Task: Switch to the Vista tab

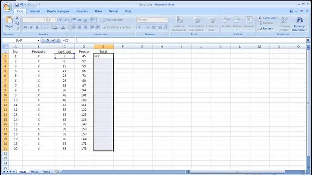Action: point(128,11)
